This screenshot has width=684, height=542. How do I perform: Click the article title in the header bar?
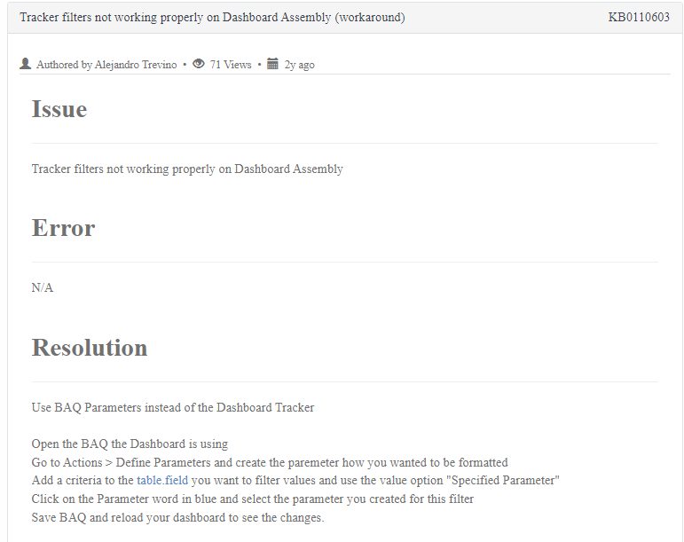click(x=212, y=18)
